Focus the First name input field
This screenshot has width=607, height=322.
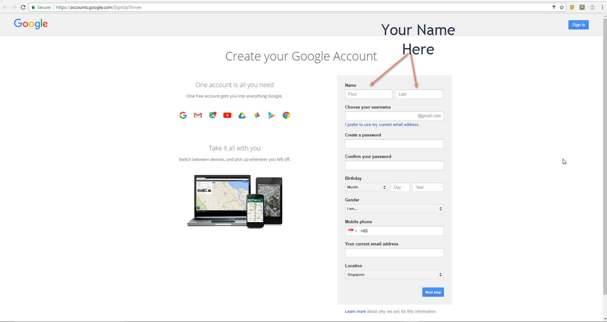tap(368, 94)
